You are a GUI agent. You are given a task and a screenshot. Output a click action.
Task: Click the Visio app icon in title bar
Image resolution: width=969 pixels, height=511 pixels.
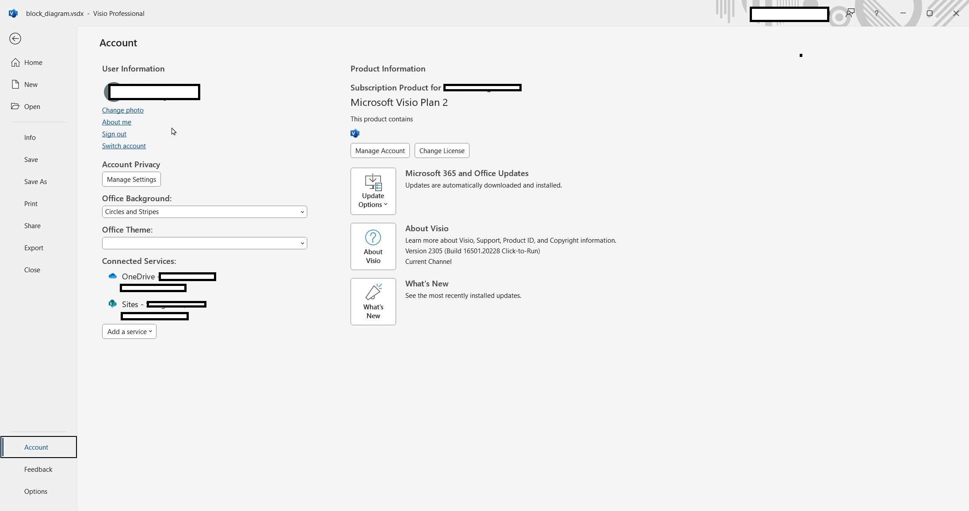tap(13, 13)
